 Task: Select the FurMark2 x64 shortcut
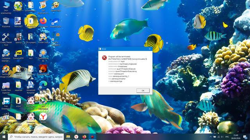click(x=43, y=70)
